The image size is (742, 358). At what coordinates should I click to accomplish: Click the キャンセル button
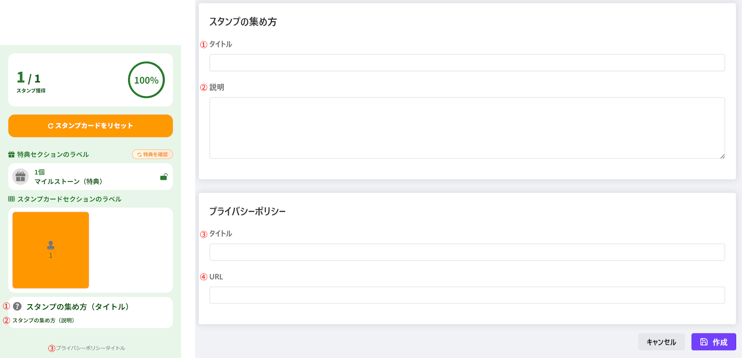click(662, 341)
